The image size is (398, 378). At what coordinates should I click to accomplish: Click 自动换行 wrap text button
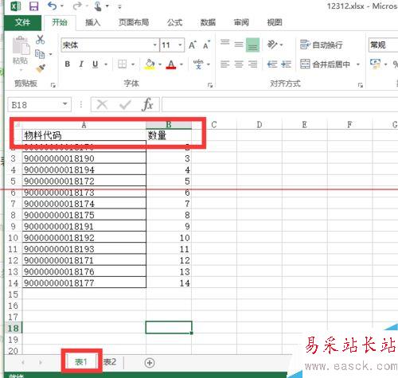(x=322, y=45)
